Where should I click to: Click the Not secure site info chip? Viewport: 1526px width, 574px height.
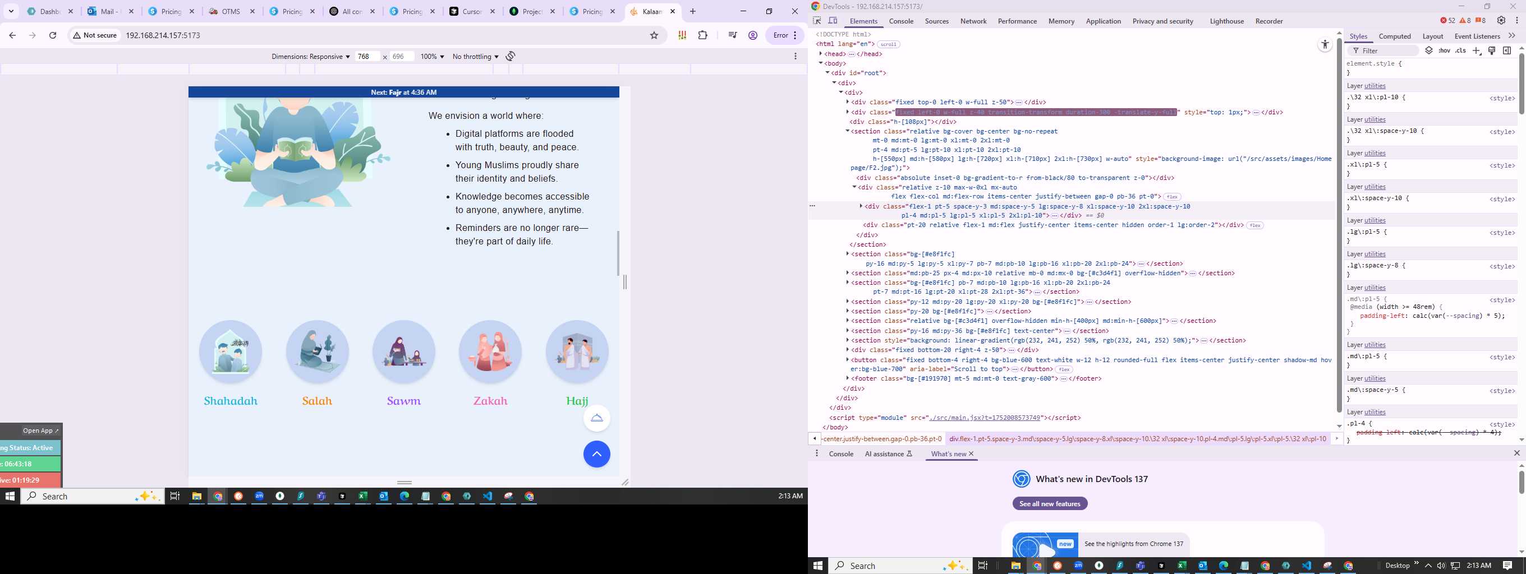[95, 35]
